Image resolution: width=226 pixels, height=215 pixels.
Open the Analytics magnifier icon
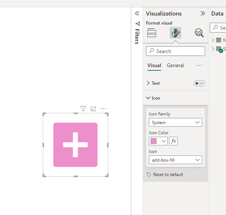pos(199,33)
